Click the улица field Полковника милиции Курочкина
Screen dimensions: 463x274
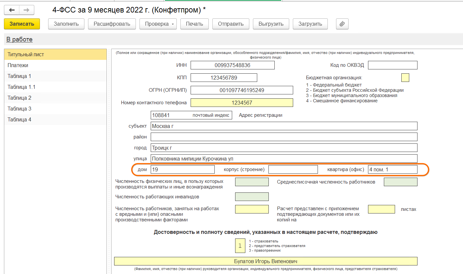click(x=284, y=159)
